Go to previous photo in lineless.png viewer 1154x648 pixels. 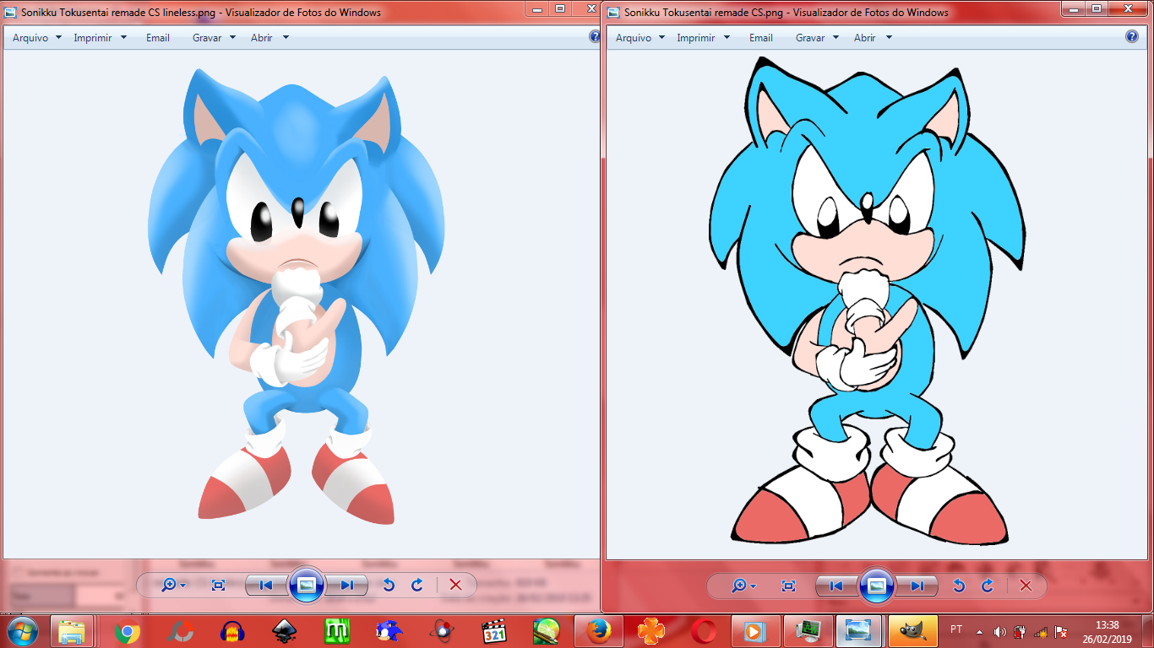tap(266, 585)
